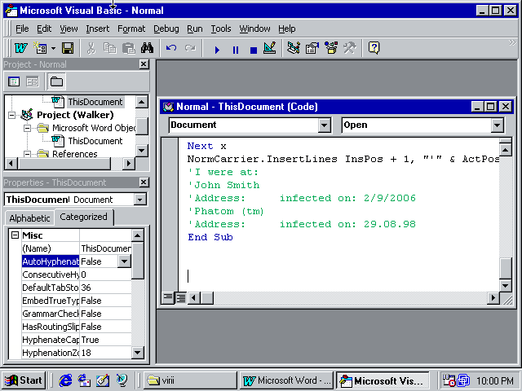Click Properties list scroll-down arrow
This screenshot has height=391, width=522.
pyautogui.click(x=138, y=353)
